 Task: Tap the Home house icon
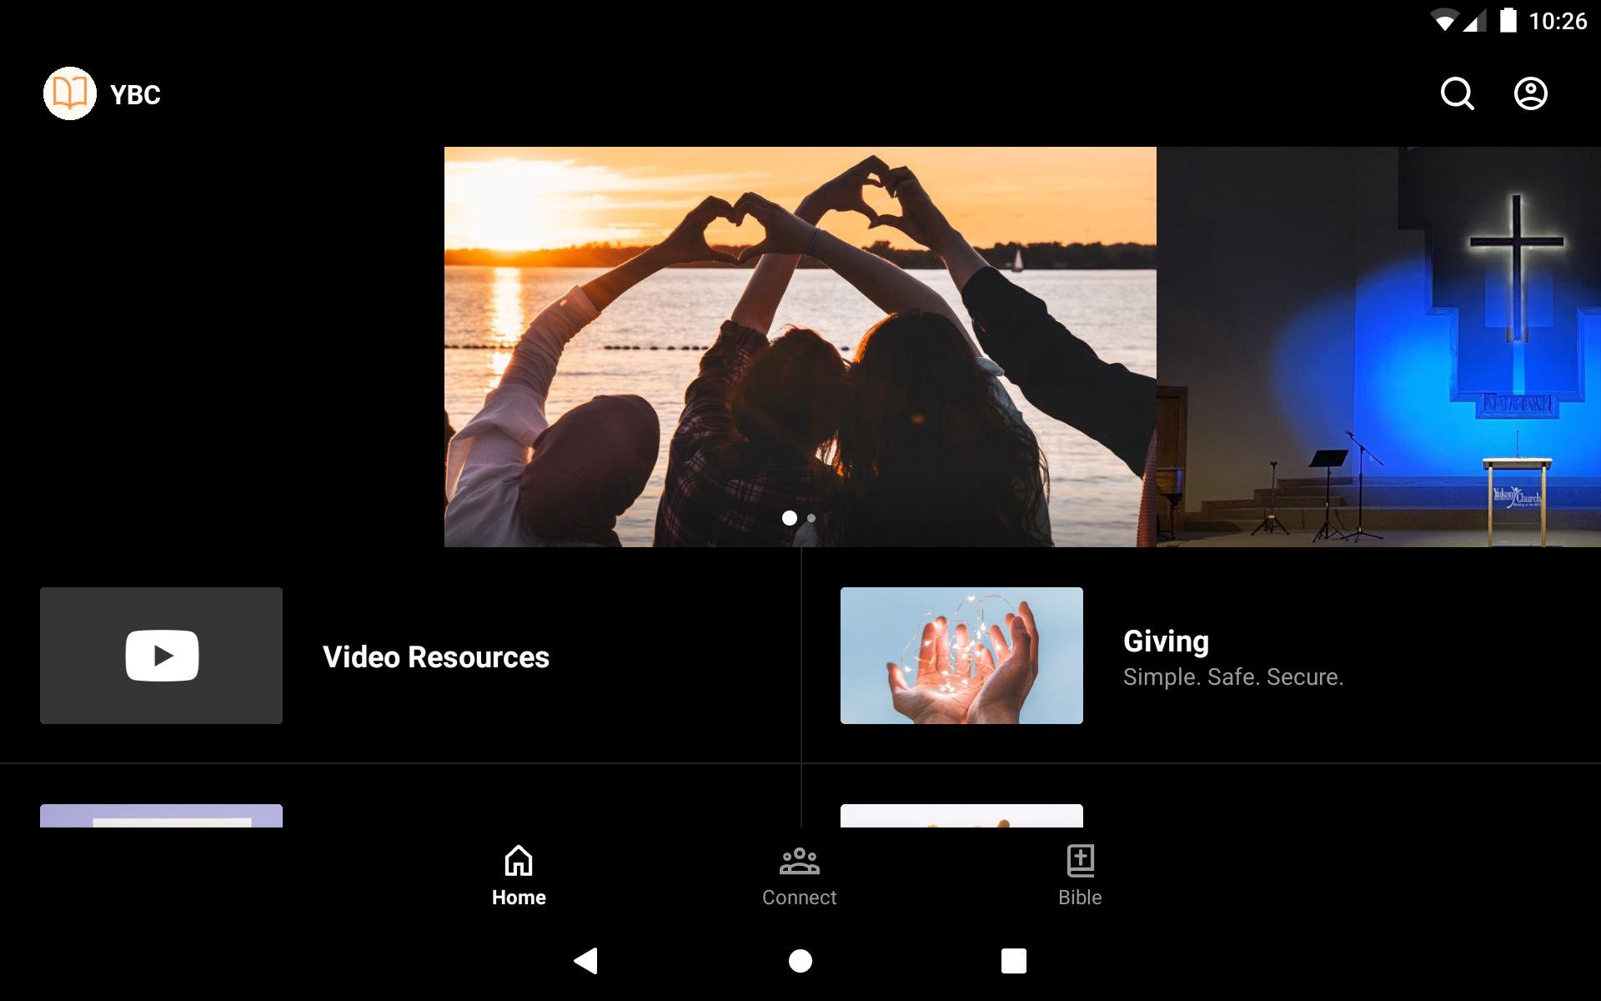click(519, 861)
